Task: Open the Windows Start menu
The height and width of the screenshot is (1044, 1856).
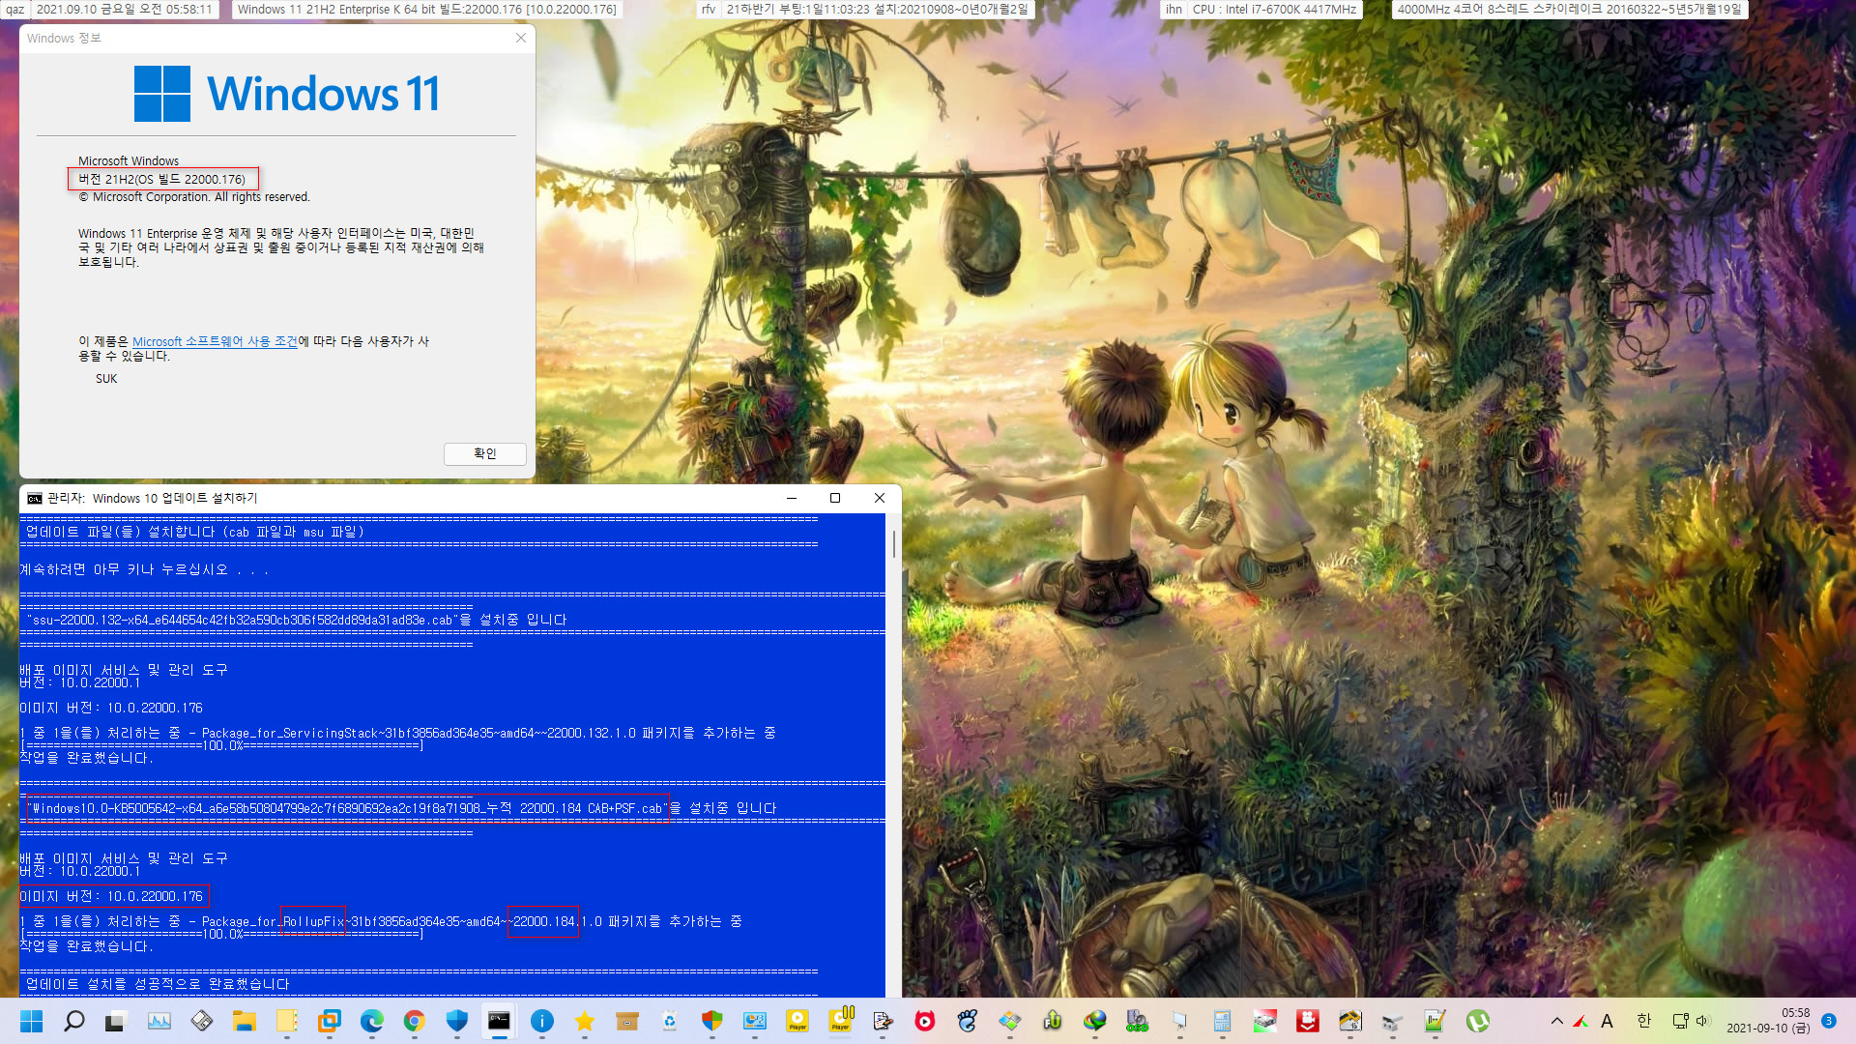Action: (32, 1021)
